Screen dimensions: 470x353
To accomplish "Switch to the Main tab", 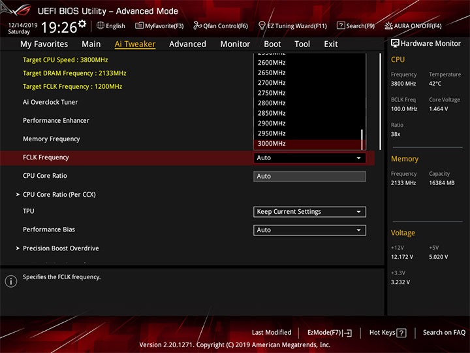I will pos(91,44).
